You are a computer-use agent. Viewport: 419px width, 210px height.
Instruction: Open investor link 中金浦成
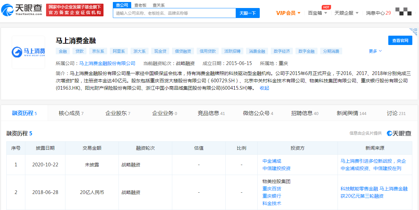[272, 161]
